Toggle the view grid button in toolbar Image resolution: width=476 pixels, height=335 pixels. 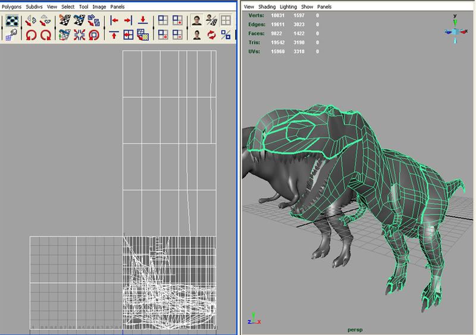coord(226,21)
